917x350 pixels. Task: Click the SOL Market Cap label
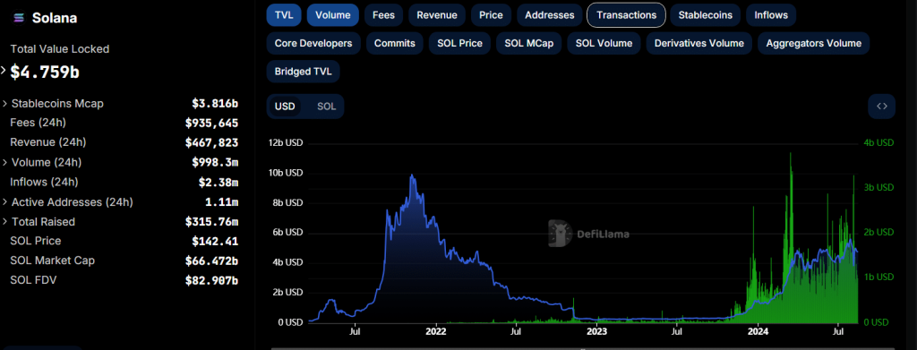pos(53,260)
